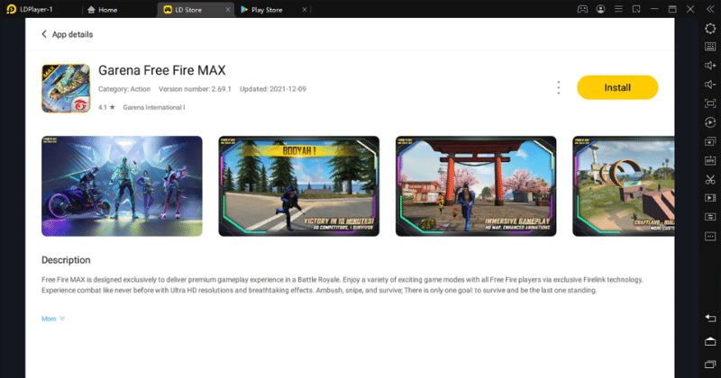Click the Android back button in sidebar
This screenshot has height=378, width=721.
pyautogui.click(x=710, y=318)
